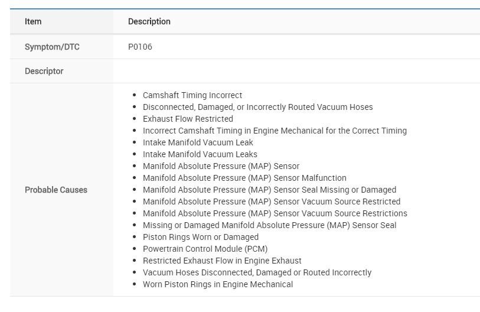The height and width of the screenshot is (312, 480).
Task: Click Worn Piston Rings in Engine Mechanical
Action: [218, 284]
